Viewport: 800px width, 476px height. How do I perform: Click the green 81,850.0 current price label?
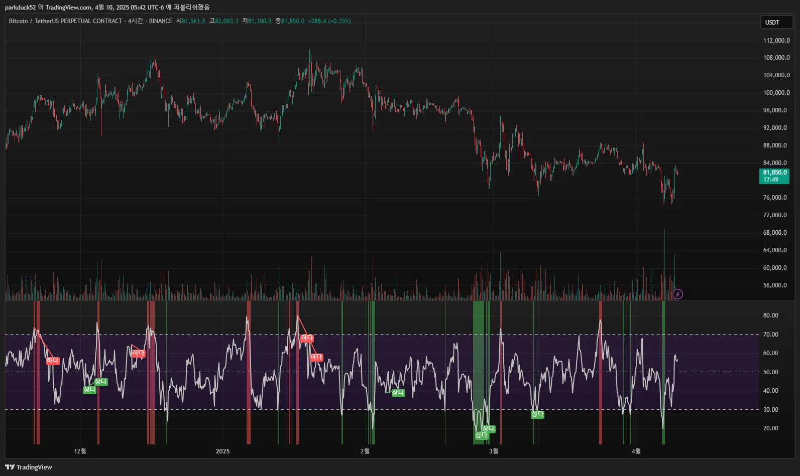(x=774, y=176)
